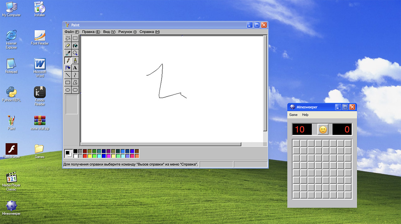The image size is (401, 224).
Task: Click the Paint title bar icon
Action: 67,25
